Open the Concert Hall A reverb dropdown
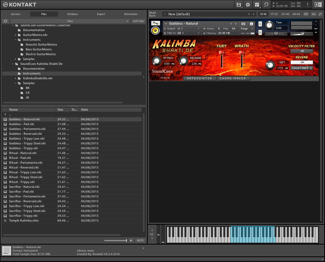Screen dimensions: 325x262 click(x=302, y=68)
